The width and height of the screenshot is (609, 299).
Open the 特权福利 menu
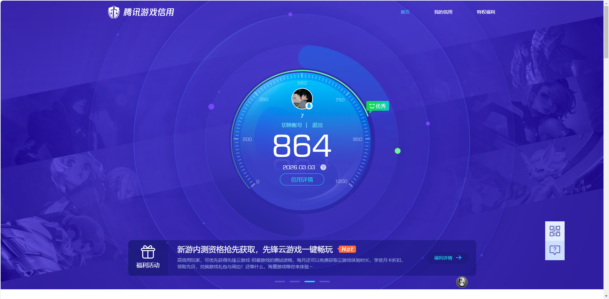point(485,12)
